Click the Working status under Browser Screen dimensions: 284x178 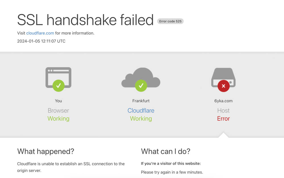[58, 118]
